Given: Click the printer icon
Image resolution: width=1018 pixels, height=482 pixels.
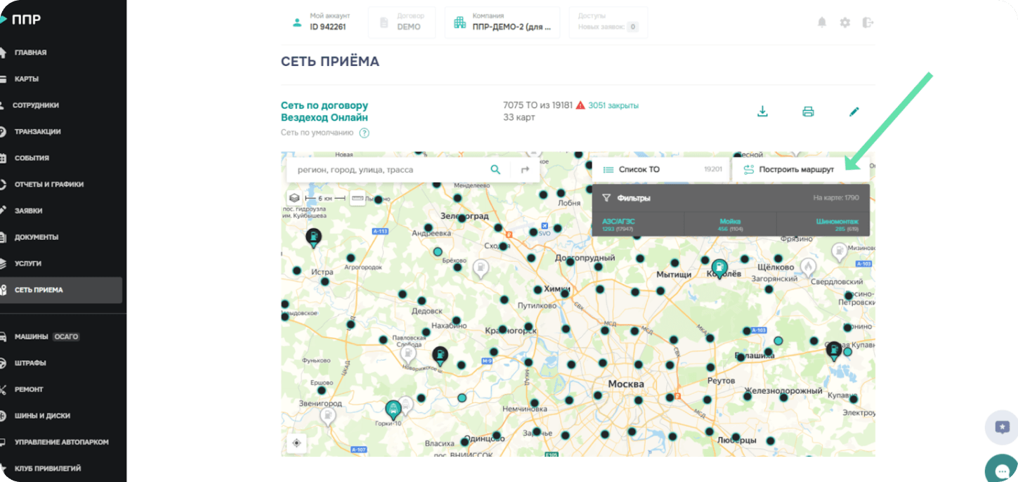Looking at the screenshot, I should point(808,112).
